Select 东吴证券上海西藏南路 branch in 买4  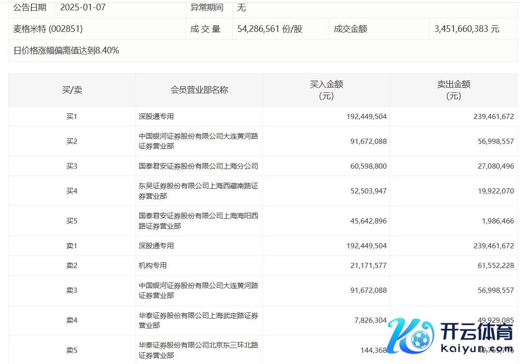tap(198, 191)
